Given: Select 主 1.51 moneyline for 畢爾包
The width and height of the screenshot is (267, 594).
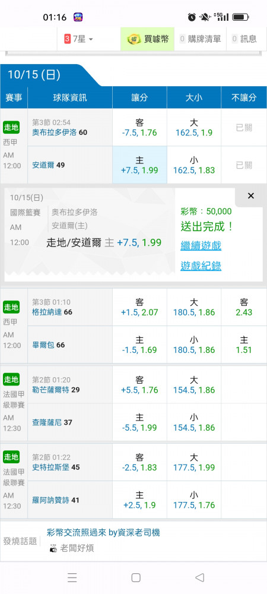Looking at the screenshot, I should click(x=244, y=345).
